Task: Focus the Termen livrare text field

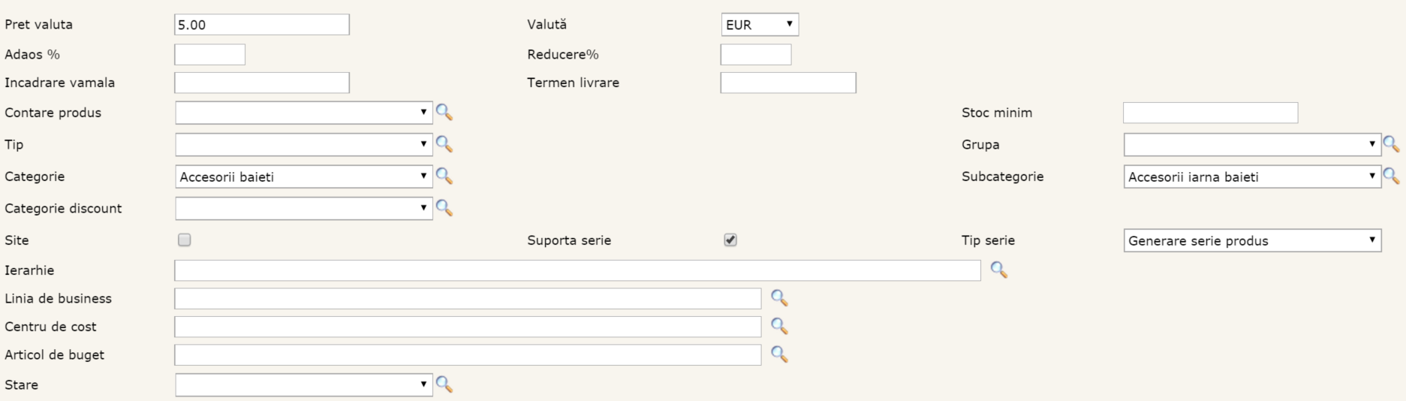Action: [x=788, y=83]
